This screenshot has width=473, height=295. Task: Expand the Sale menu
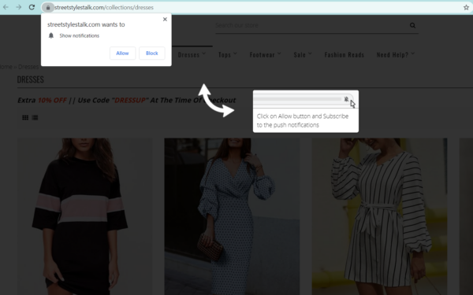tap(303, 55)
